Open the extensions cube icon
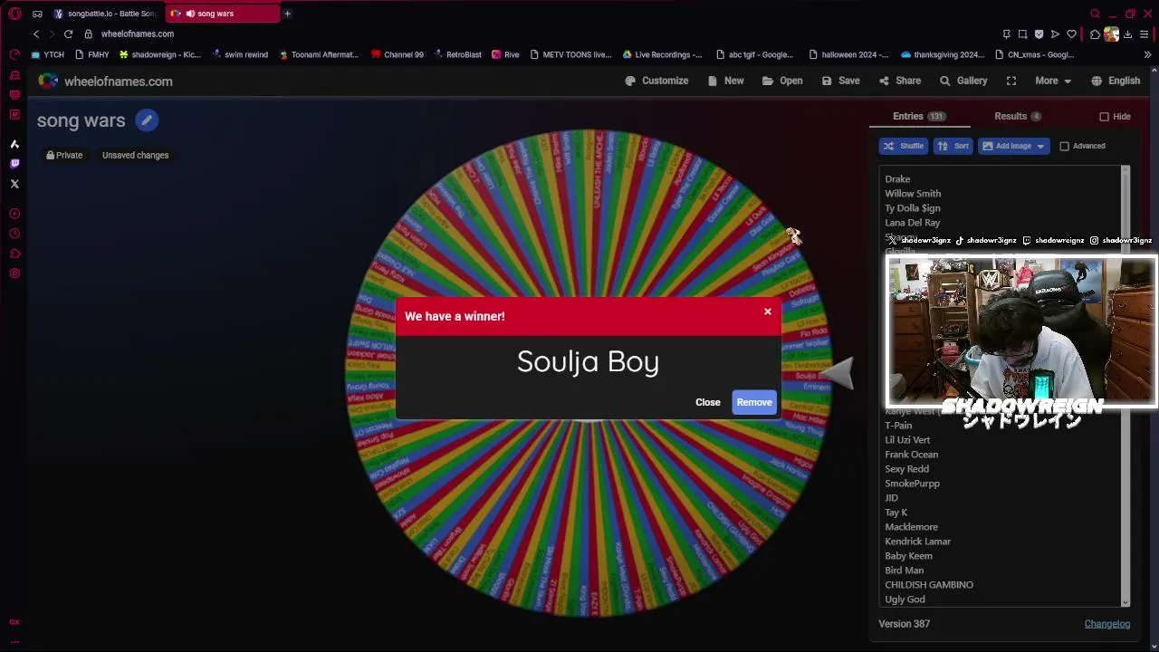The height and width of the screenshot is (652, 1159). pos(1095,34)
